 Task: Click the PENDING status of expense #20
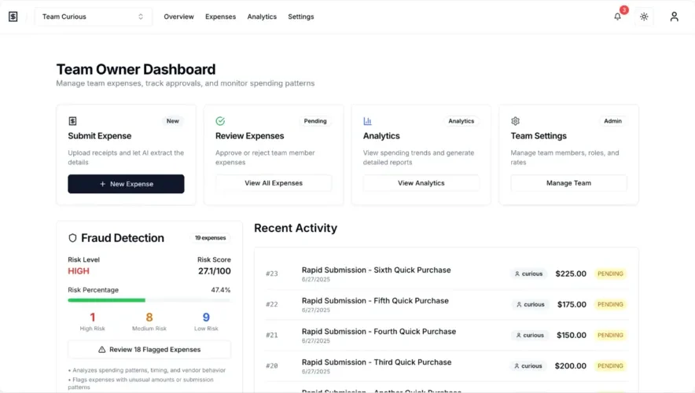tap(610, 366)
